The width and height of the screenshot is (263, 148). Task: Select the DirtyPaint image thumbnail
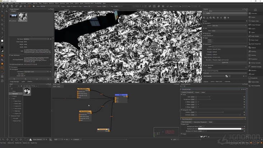point(23,17)
